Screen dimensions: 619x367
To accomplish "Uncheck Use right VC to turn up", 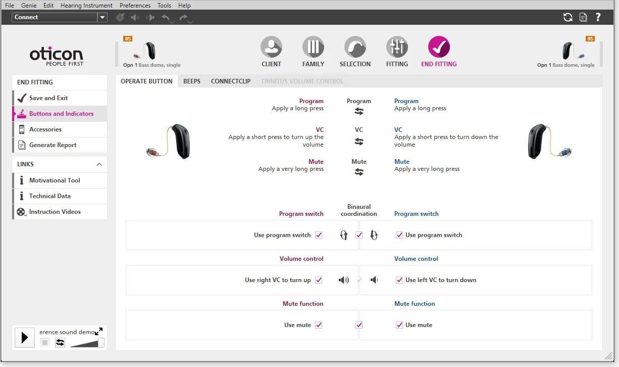I will 319,280.
